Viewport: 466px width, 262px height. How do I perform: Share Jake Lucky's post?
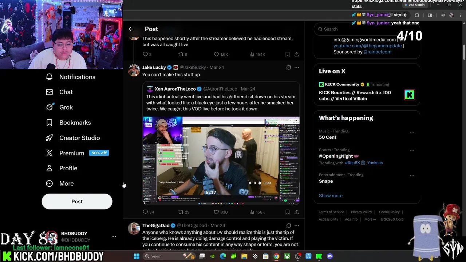pyautogui.click(x=297, y=212)
